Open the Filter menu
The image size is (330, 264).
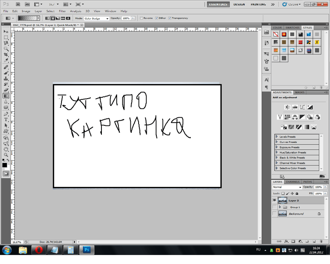62,11
